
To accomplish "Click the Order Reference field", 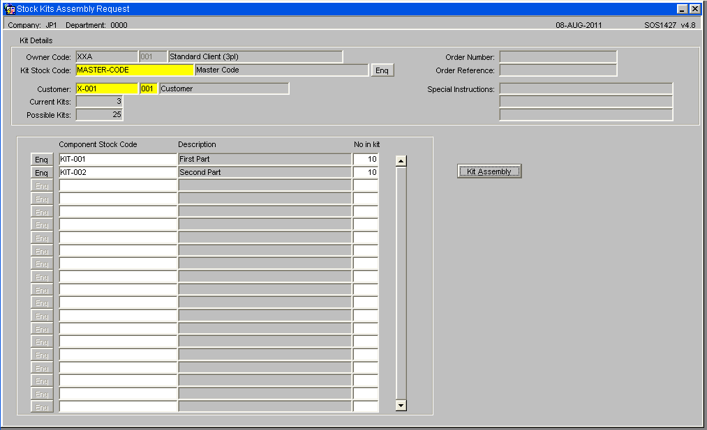I will pos(558,70).
